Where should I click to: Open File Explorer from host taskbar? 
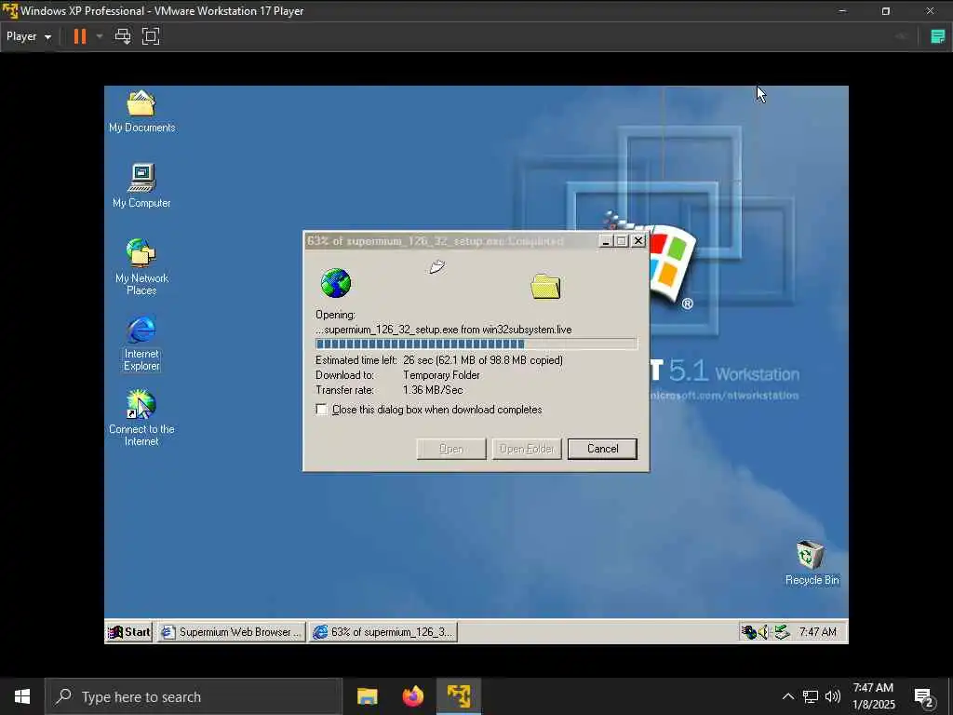point(367,696)
